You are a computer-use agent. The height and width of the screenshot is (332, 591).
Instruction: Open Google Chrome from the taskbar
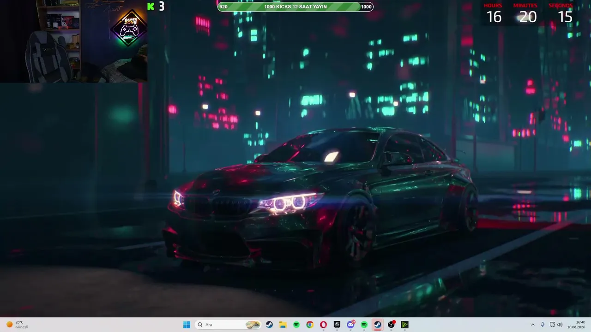pyautogui.click(x=310, y=325)
